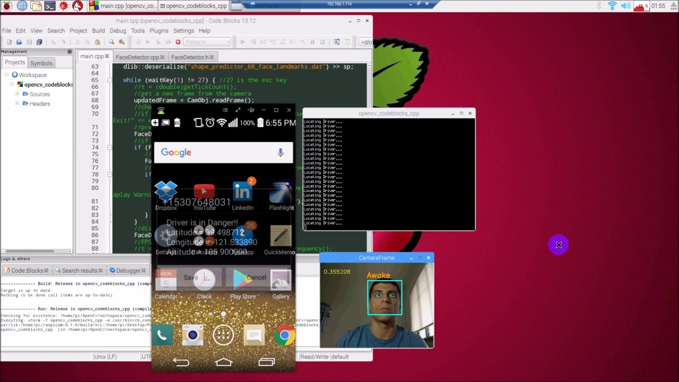
Task: Click the Paste toolbar icon
Action: pyautogui.click(x=97, y=42)
